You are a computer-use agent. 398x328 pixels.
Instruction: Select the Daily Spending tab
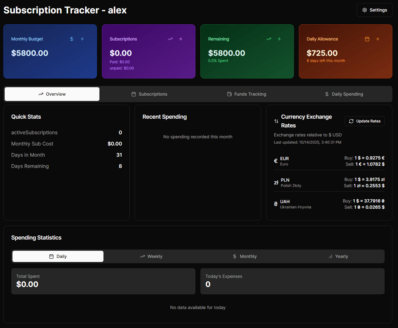344,94
